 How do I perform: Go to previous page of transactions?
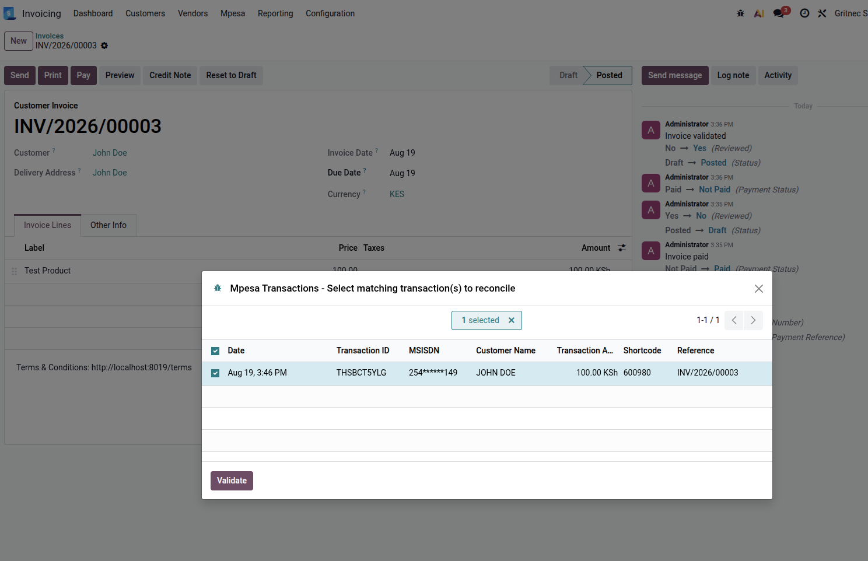734,320
